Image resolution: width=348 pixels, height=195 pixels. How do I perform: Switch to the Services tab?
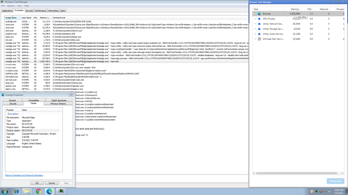29,11
